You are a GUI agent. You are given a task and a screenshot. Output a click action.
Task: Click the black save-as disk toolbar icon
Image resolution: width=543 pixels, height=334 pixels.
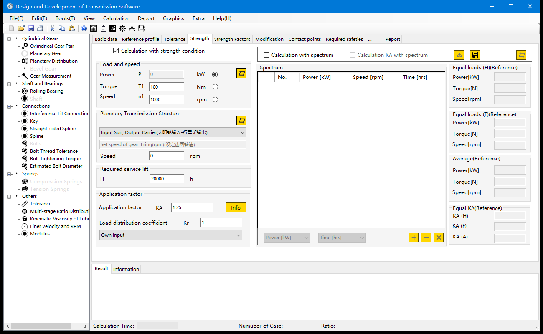(x=142, y=28)
